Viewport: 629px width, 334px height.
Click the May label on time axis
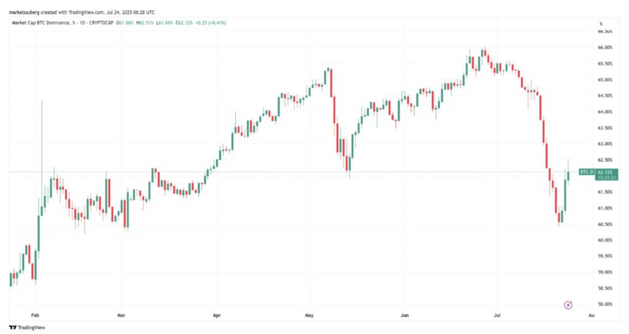pos(309,315)
